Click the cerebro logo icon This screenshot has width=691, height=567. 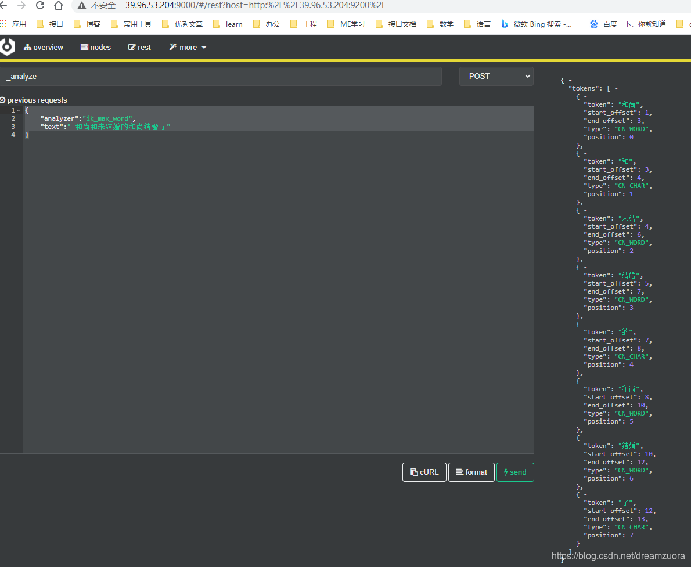tap(8, 46)
